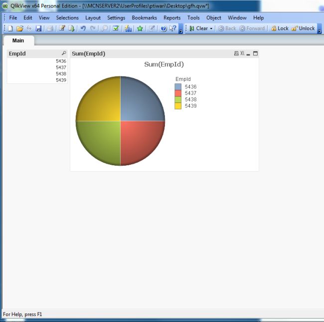Send chart to Excel with XL icon

242,53
